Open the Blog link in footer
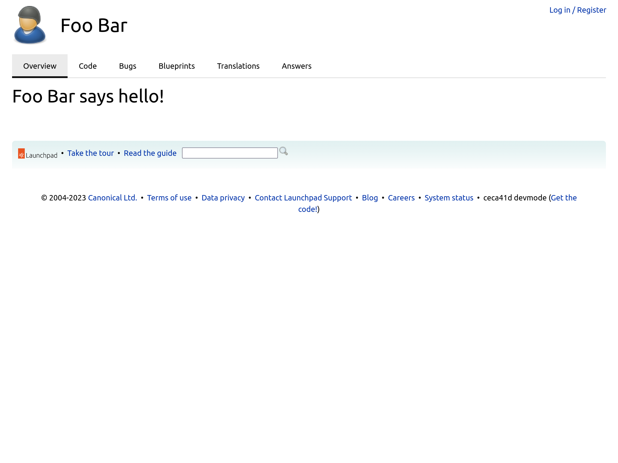This screenshot has height=463, width=618. (370, 198)
